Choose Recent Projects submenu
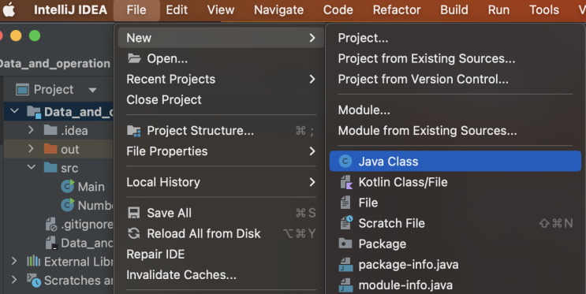 coord(221,79)
